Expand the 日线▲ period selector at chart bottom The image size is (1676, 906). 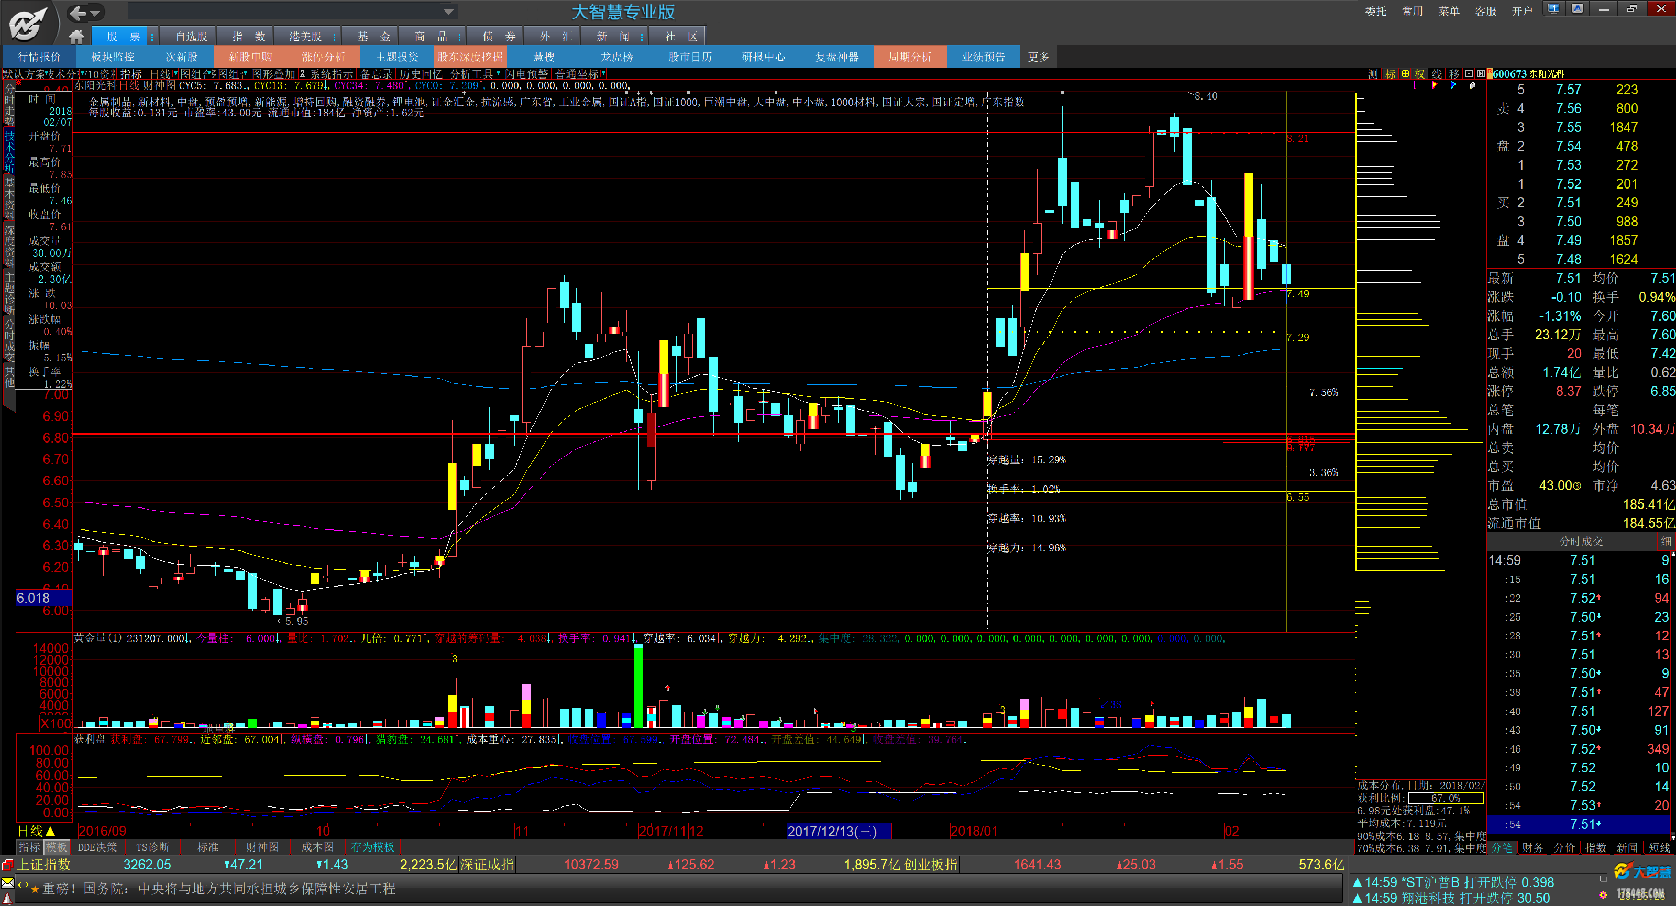[37, 831]
